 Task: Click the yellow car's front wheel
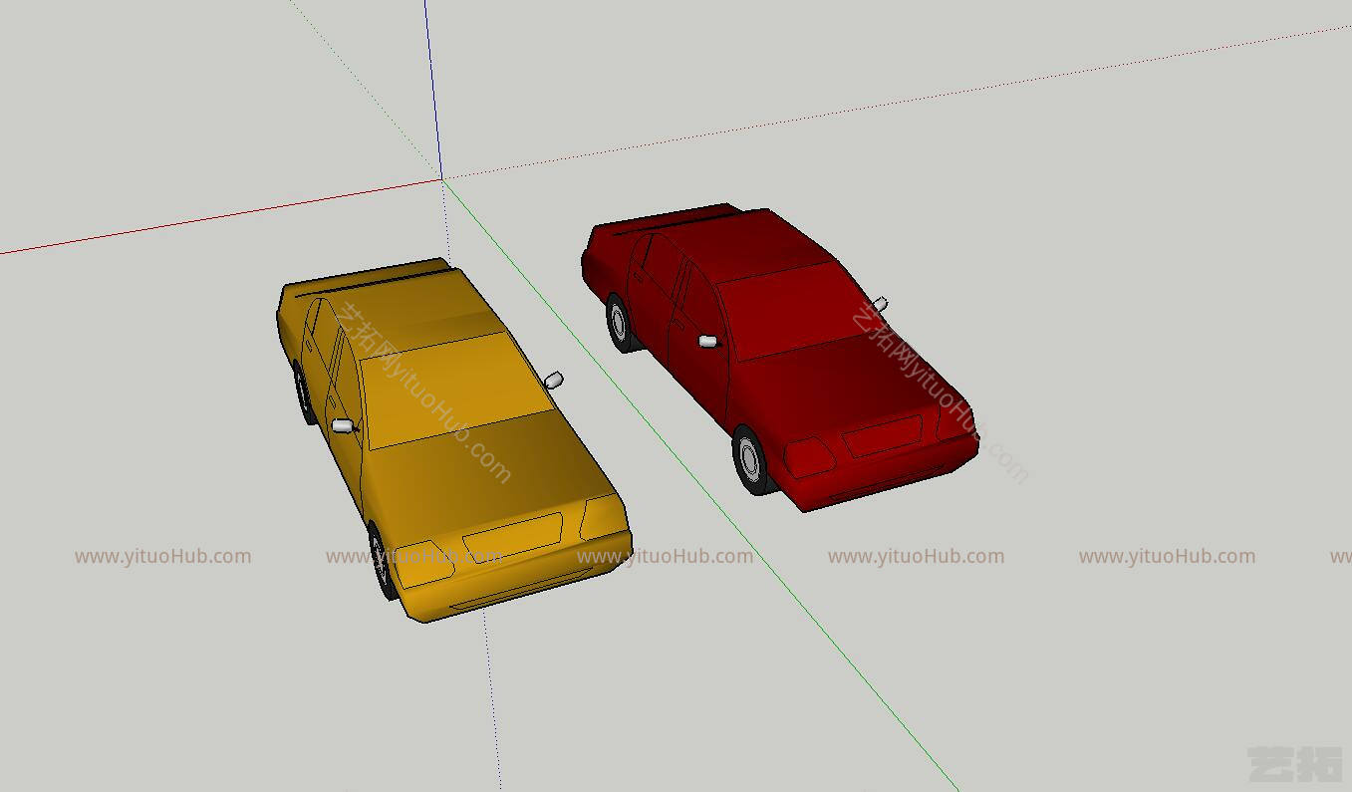(381, 560)
